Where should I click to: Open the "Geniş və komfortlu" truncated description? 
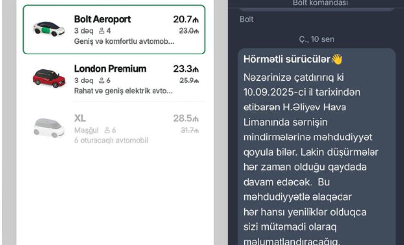point(124,40)
